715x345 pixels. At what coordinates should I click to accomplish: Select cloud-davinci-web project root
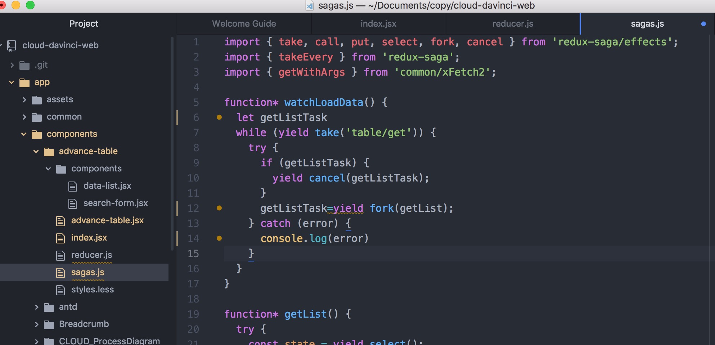tap(60, 45)
